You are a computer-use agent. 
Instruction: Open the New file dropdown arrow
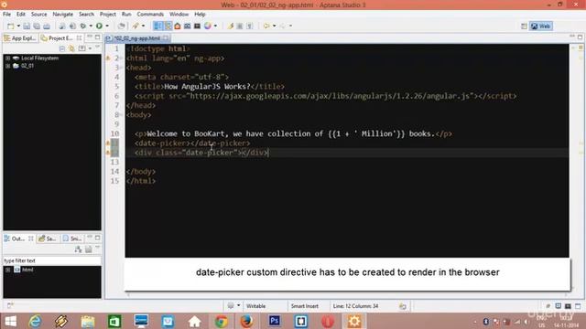click(18, 27)
